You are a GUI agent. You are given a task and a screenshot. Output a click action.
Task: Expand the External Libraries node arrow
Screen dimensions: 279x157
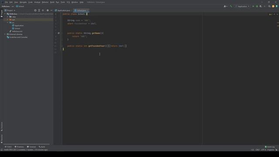[5, 34]
